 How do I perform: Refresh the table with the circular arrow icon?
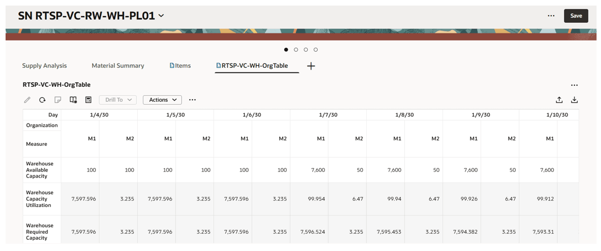42,100
